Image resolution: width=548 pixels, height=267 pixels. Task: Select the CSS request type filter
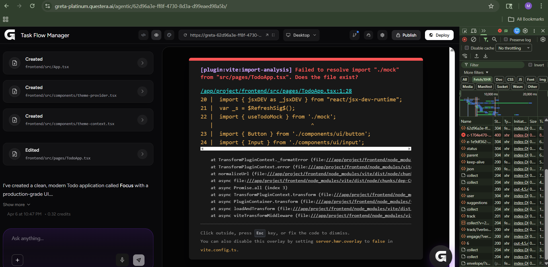(510, 80)
